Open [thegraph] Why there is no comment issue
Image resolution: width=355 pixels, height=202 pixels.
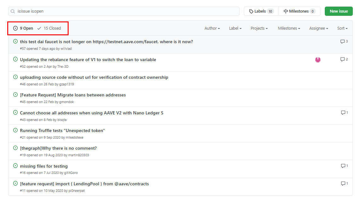(58, 148)
